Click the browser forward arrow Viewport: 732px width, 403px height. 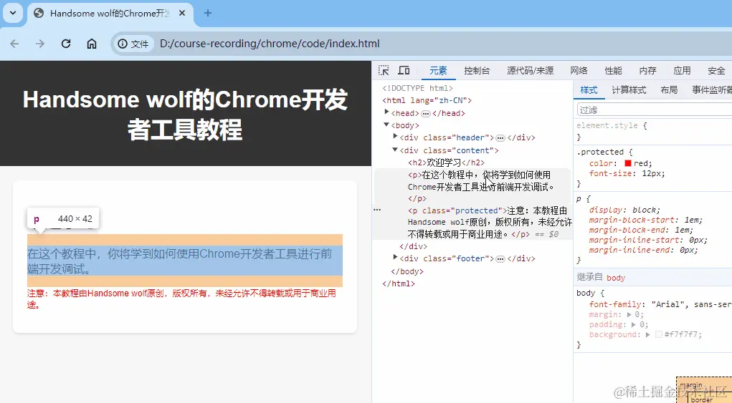coord(40,44)
